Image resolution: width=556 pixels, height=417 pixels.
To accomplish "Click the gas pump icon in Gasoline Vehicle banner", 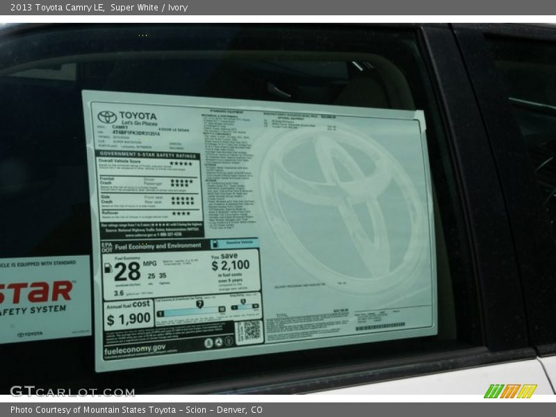I will click(215, 244).
